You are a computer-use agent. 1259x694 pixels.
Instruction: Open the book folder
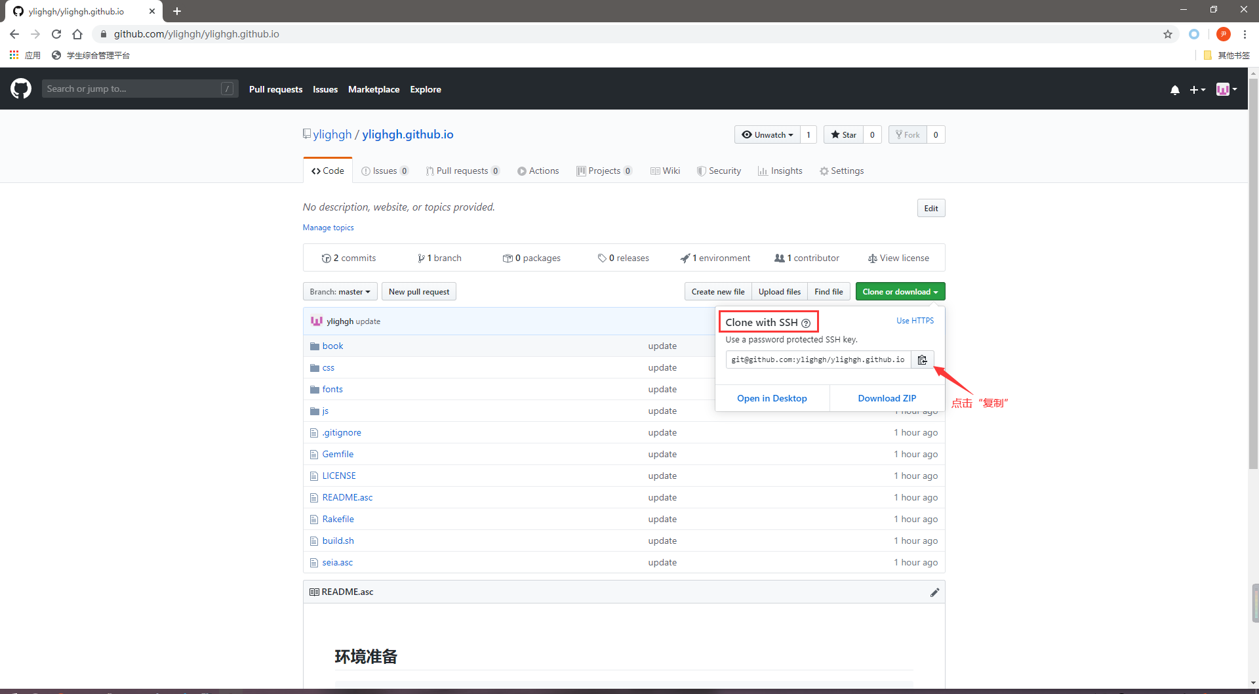tap(332, 346)
